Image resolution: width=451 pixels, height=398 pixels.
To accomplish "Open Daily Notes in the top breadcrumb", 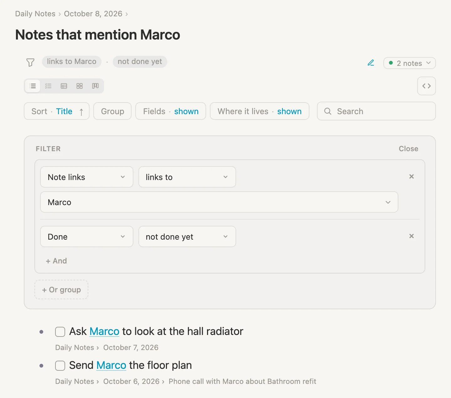I will (x=35, y=14).
